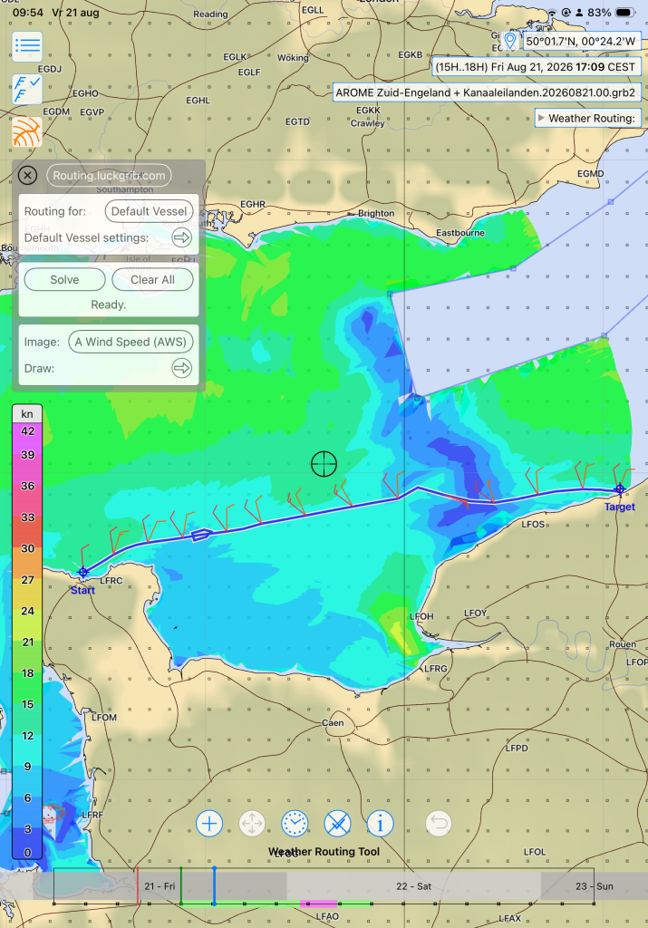Expand the Weather Routing disclosure triangle
The height and width of the screenshot is (928, 648).
click(x=541, y=118)
